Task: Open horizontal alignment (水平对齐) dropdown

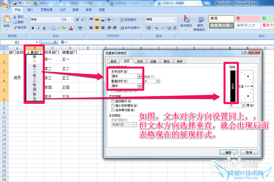Action: pos(139,76)
